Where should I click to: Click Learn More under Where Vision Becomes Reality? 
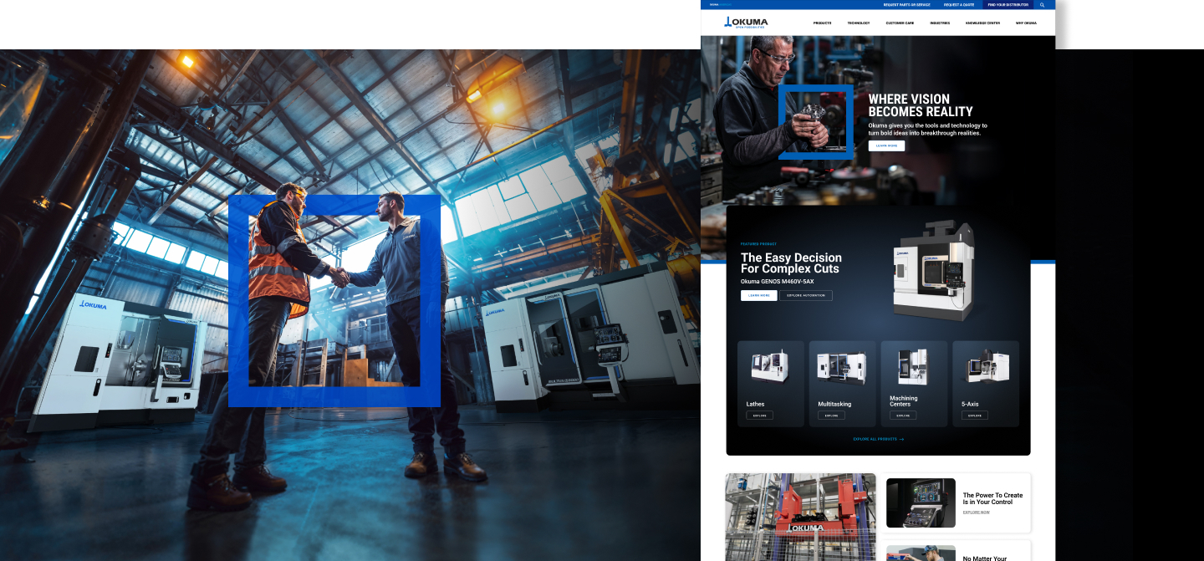pyautogui.click(x=886, y=145)
